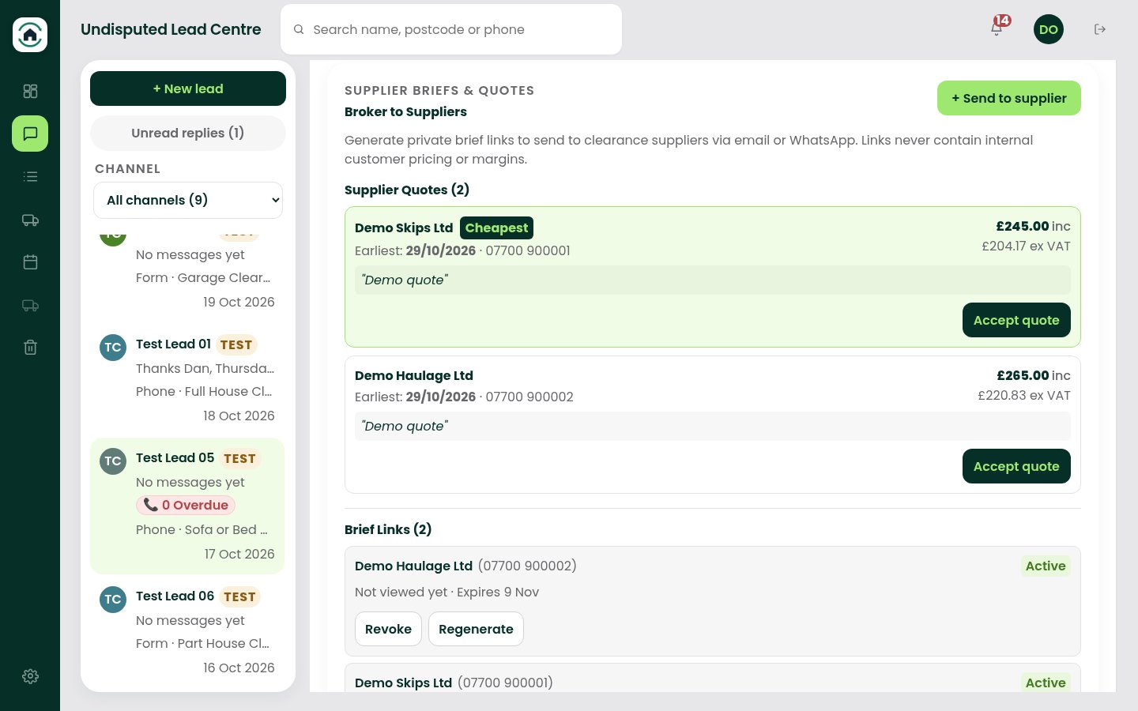Click the logout arrow icon
Image resolution: width=1138 pixels, height=711 pixels.
tap(1099, 29)
